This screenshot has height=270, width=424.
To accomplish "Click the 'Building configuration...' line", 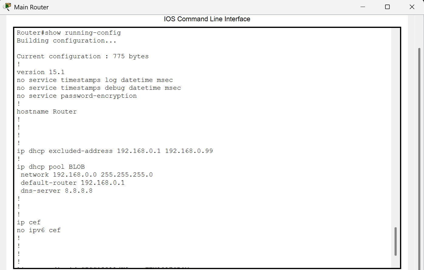I will click(67, 41).
